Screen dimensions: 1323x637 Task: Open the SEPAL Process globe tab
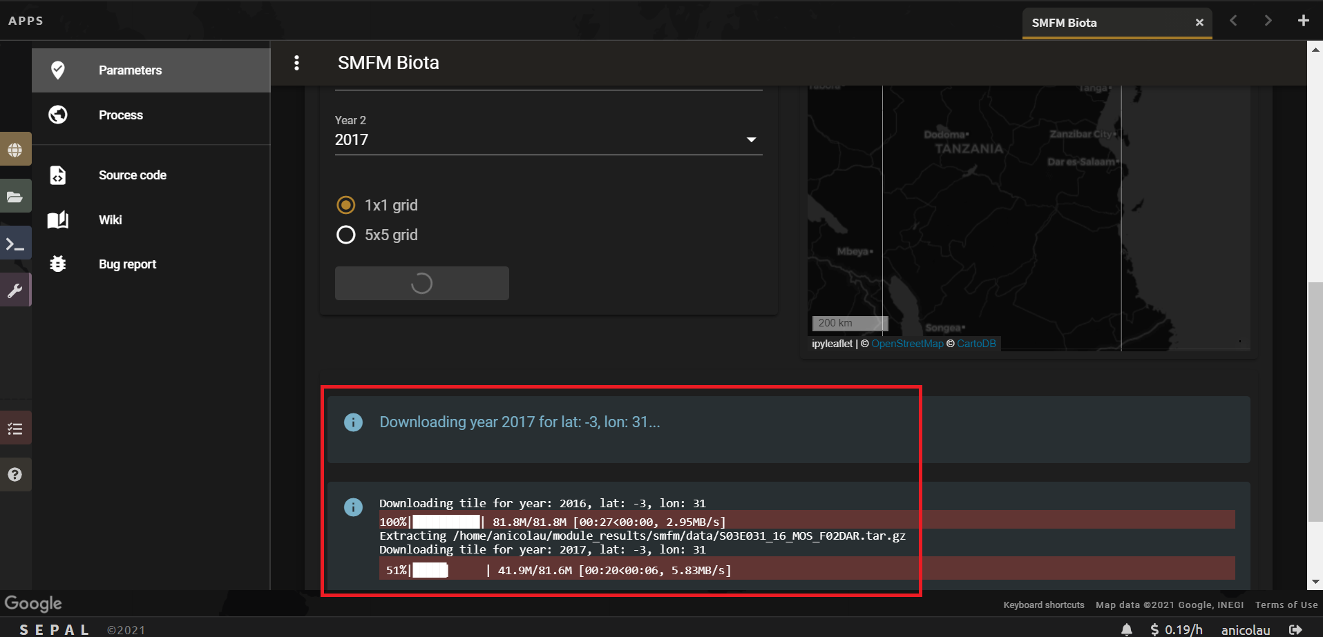pos(15,150)
